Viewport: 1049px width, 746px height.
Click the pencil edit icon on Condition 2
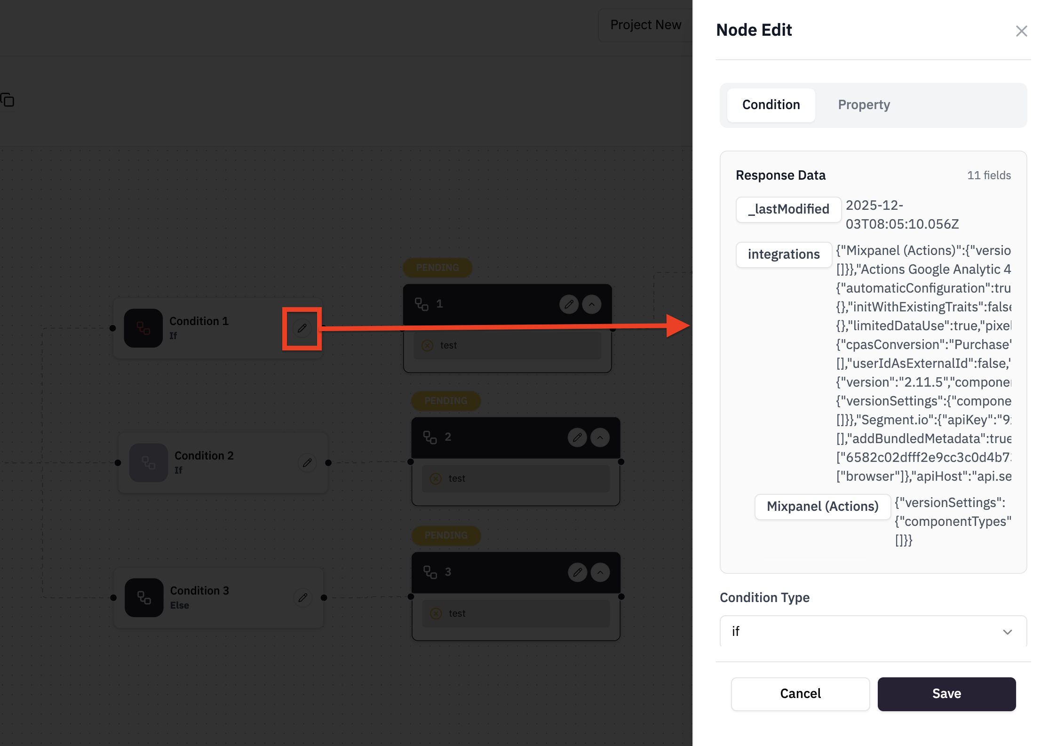(x=307, y=463)
